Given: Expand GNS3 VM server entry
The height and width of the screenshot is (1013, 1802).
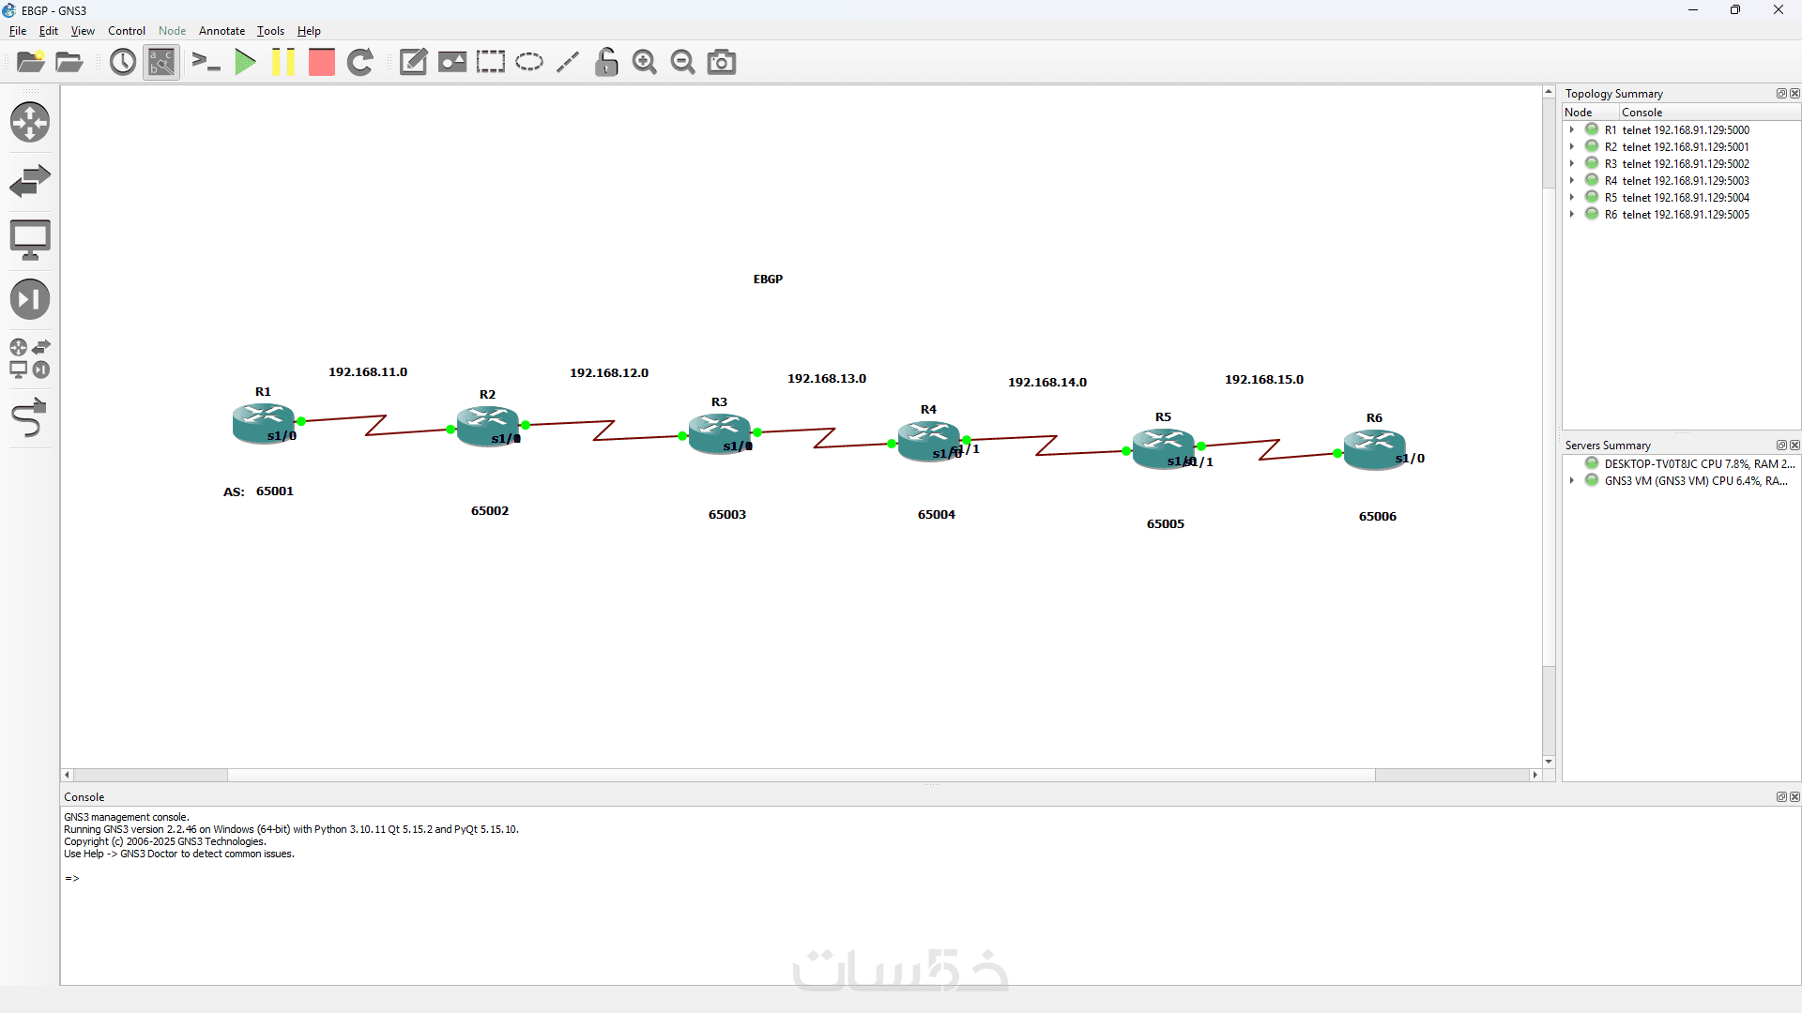Looking at the screenshot, I should (1571, 480).
